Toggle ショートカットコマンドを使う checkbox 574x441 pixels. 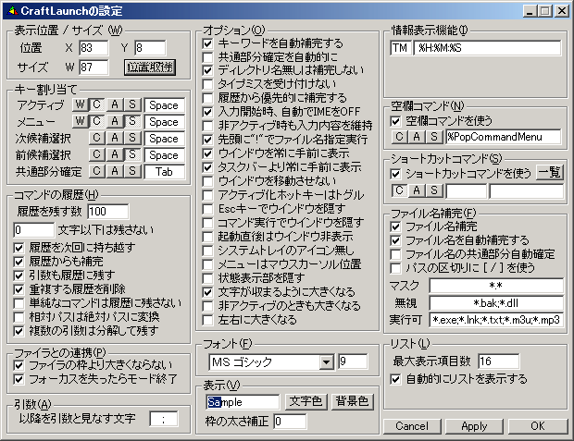pos(395,174)
